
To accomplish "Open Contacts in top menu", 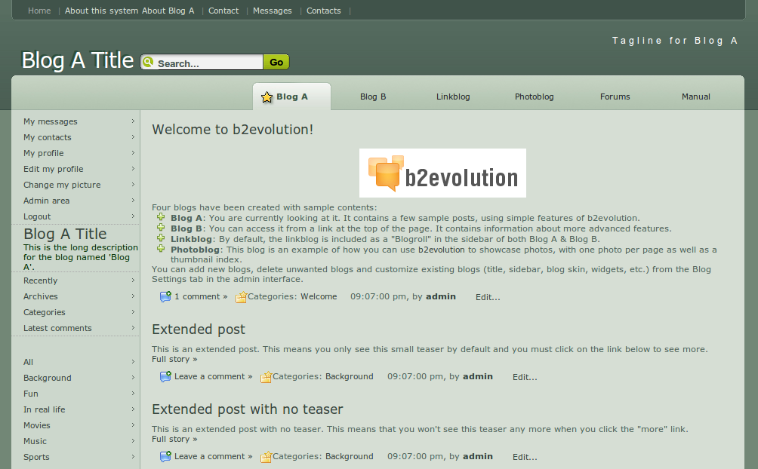I will point(323,11).
